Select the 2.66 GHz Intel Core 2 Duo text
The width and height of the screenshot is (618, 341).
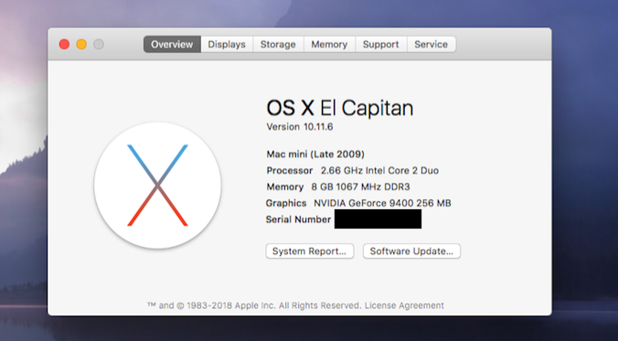point(379,170)
